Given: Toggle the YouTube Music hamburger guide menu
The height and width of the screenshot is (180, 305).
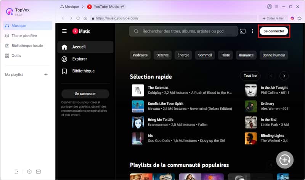Looking at the screenshot, I should pos(64,31).
